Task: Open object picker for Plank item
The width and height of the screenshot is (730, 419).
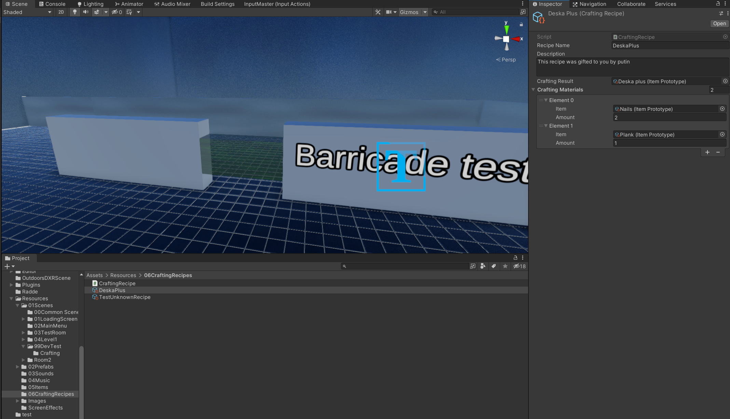Action: (722, 134)
